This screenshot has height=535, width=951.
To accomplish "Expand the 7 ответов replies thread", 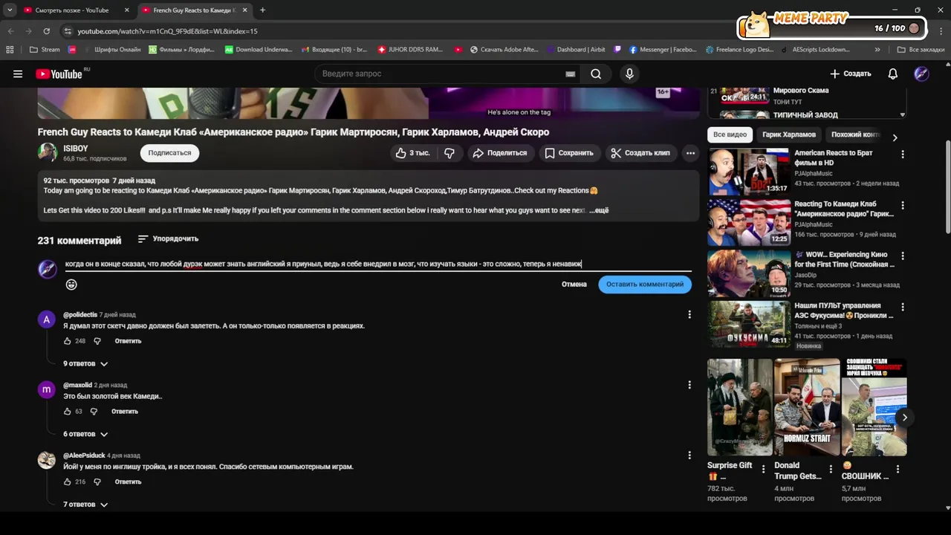I will (85, 505).
